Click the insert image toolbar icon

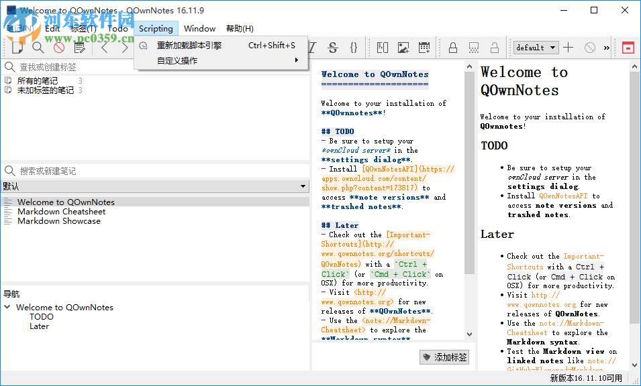pos(403,48)
